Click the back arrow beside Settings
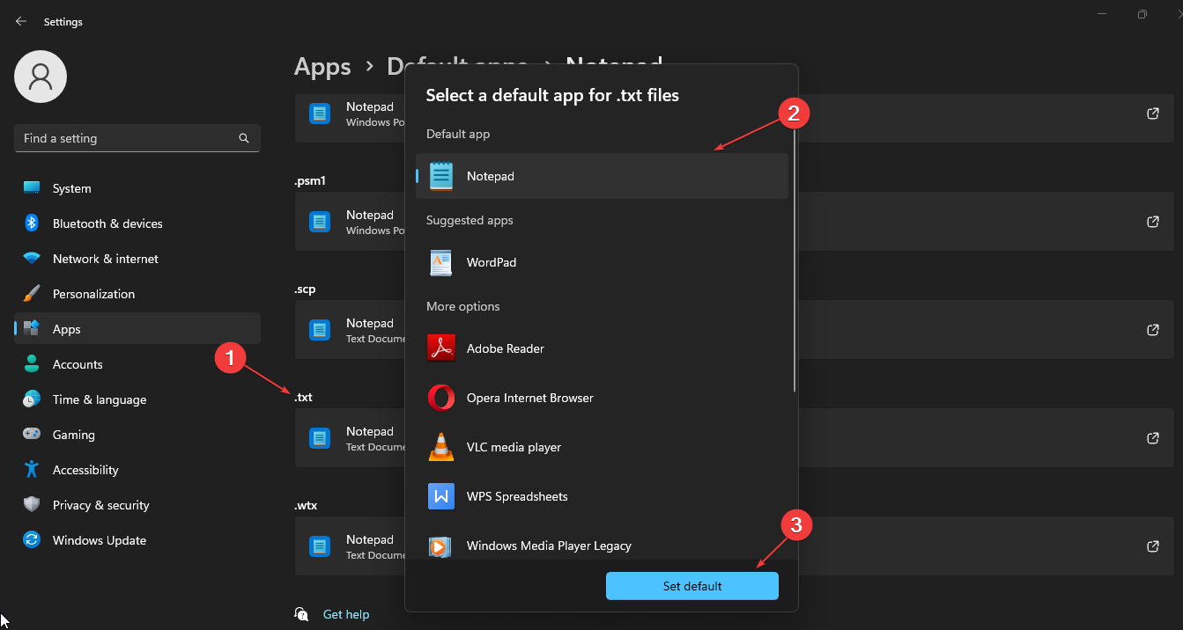This screenshot has height=630, width=1183. click(x=21, y=21)
